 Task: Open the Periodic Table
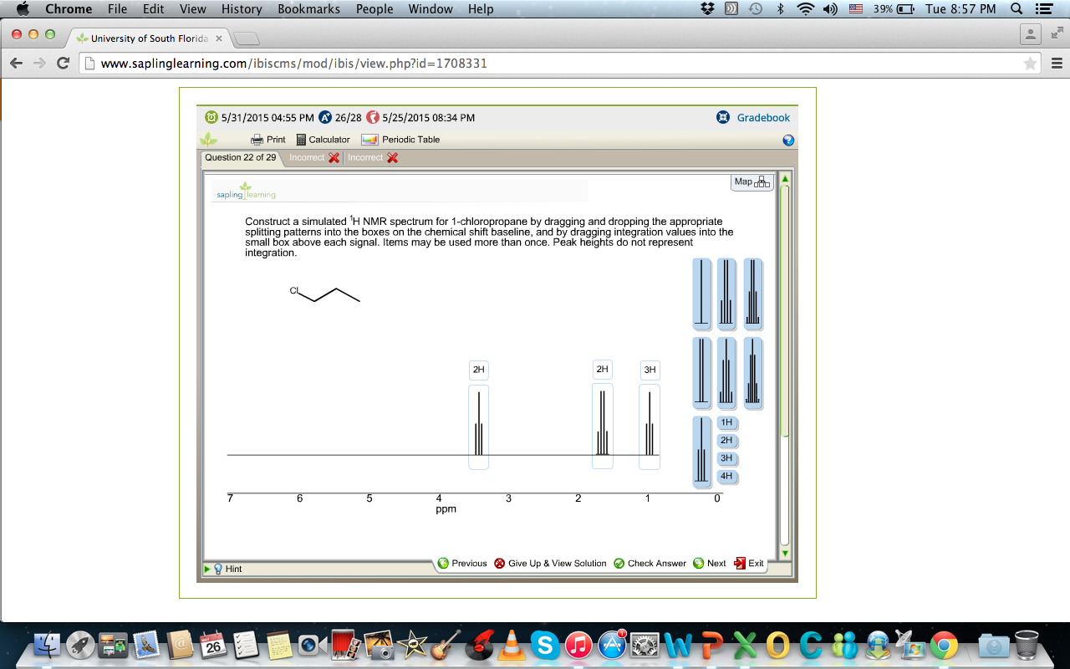400,140
